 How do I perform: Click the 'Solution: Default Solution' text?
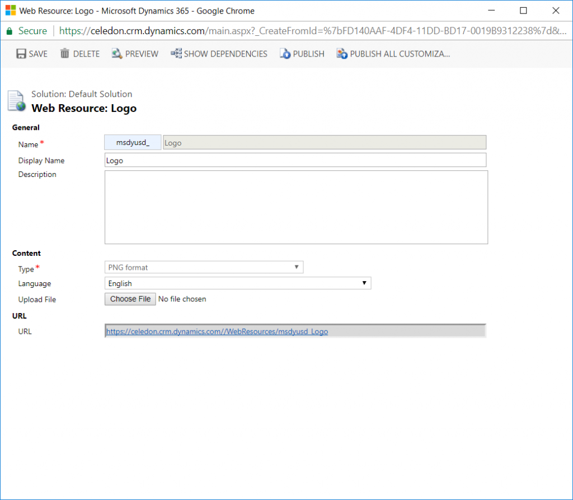pos(82,94)
